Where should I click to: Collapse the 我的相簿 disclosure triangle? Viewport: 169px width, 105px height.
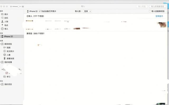(x=0, y=62)
